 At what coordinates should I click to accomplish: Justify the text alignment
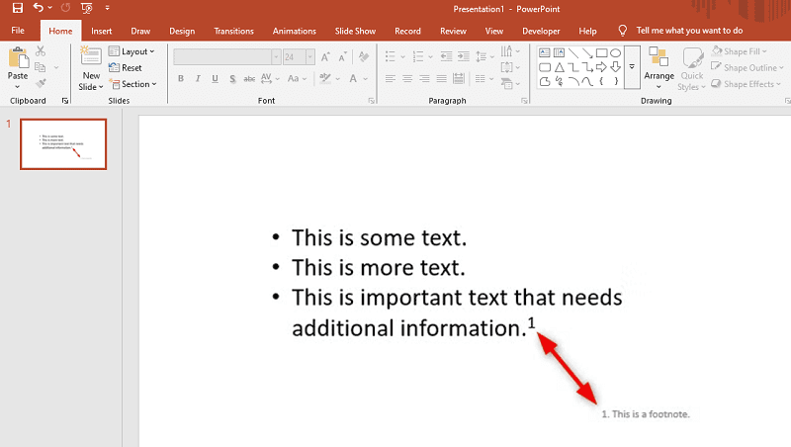pos(442,79)
